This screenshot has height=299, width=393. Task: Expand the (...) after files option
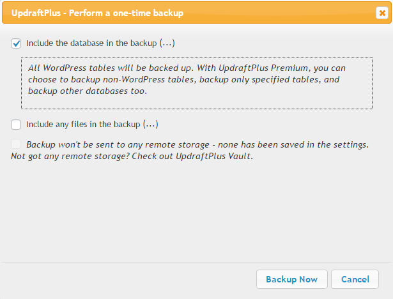pos(150,125)
